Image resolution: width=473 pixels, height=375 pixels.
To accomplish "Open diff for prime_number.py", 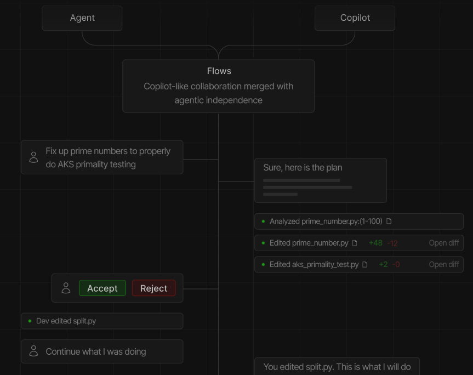I will click(444, 243).
